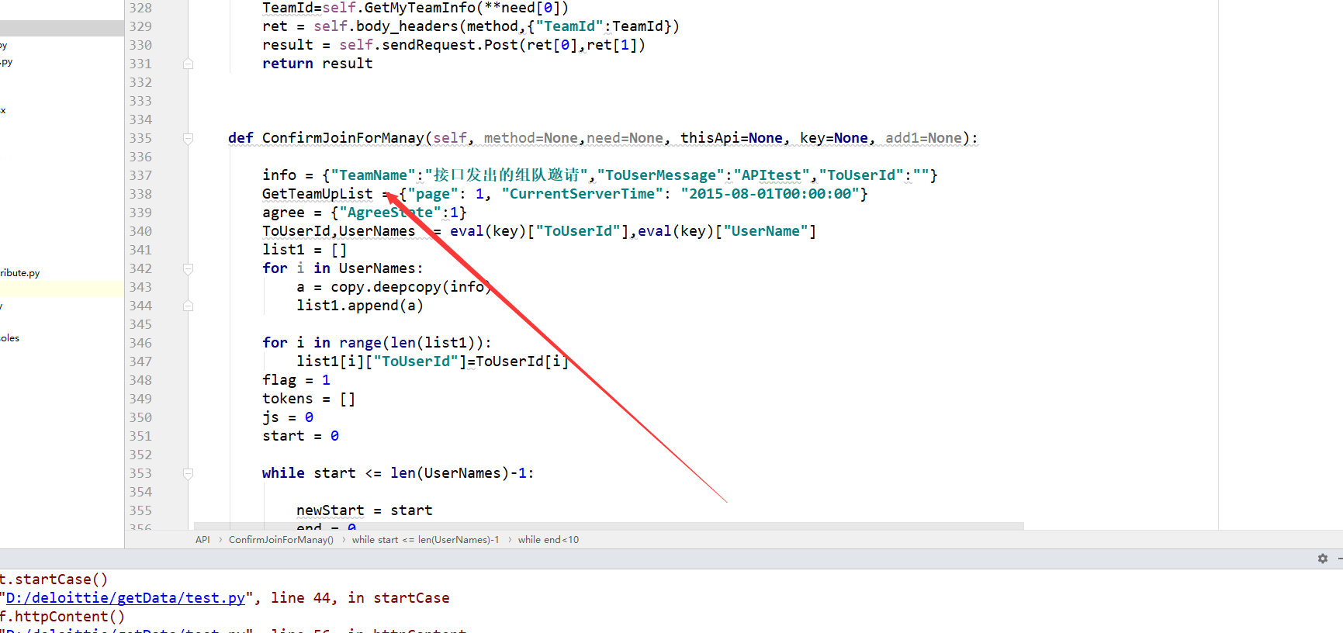Click 'tokens = []' on line 349
1343x633 pixels.
309,399
